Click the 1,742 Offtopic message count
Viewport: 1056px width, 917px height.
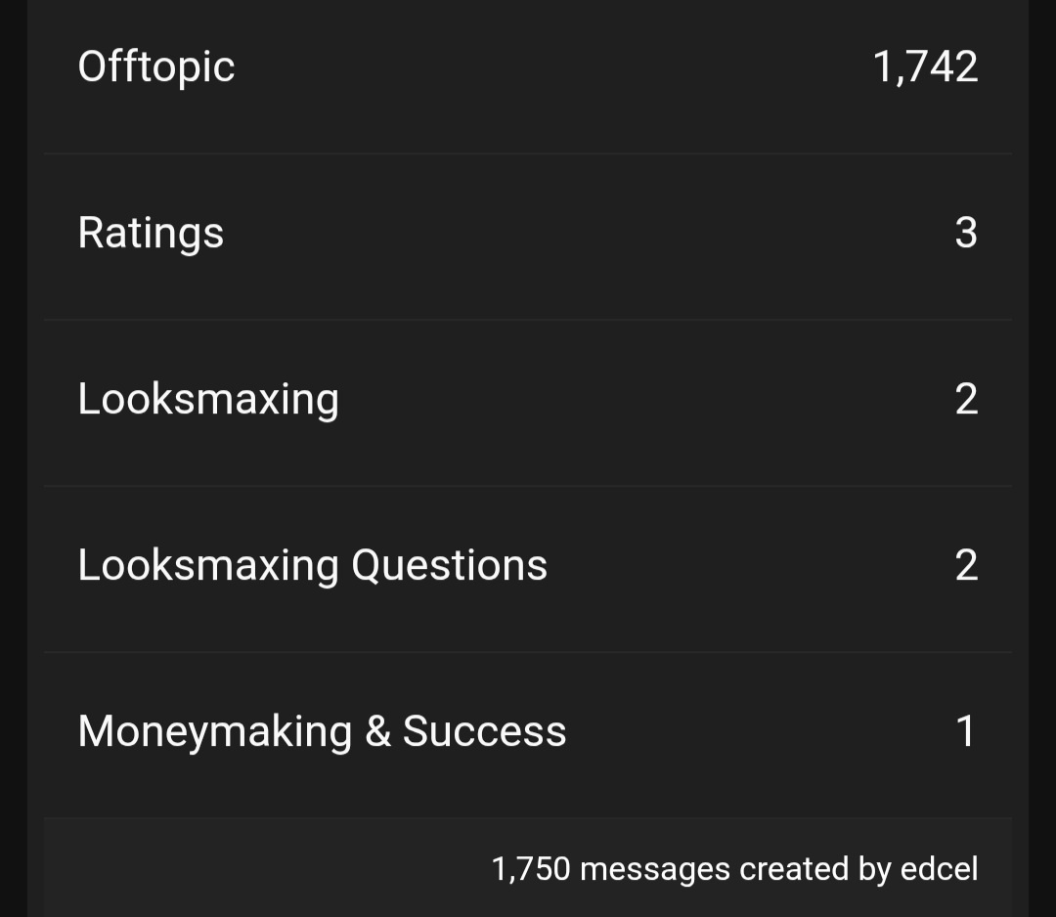tap(925, 66)
